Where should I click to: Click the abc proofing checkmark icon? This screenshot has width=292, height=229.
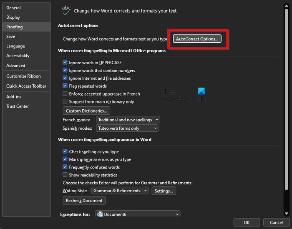tap(66, 10)
